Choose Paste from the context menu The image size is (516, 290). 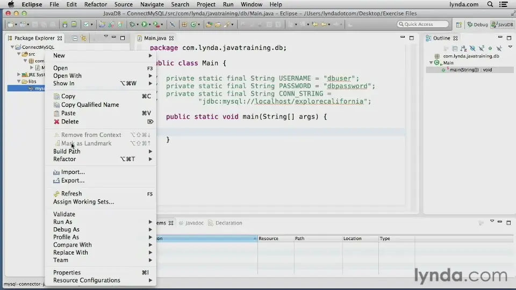click(101, 113)
